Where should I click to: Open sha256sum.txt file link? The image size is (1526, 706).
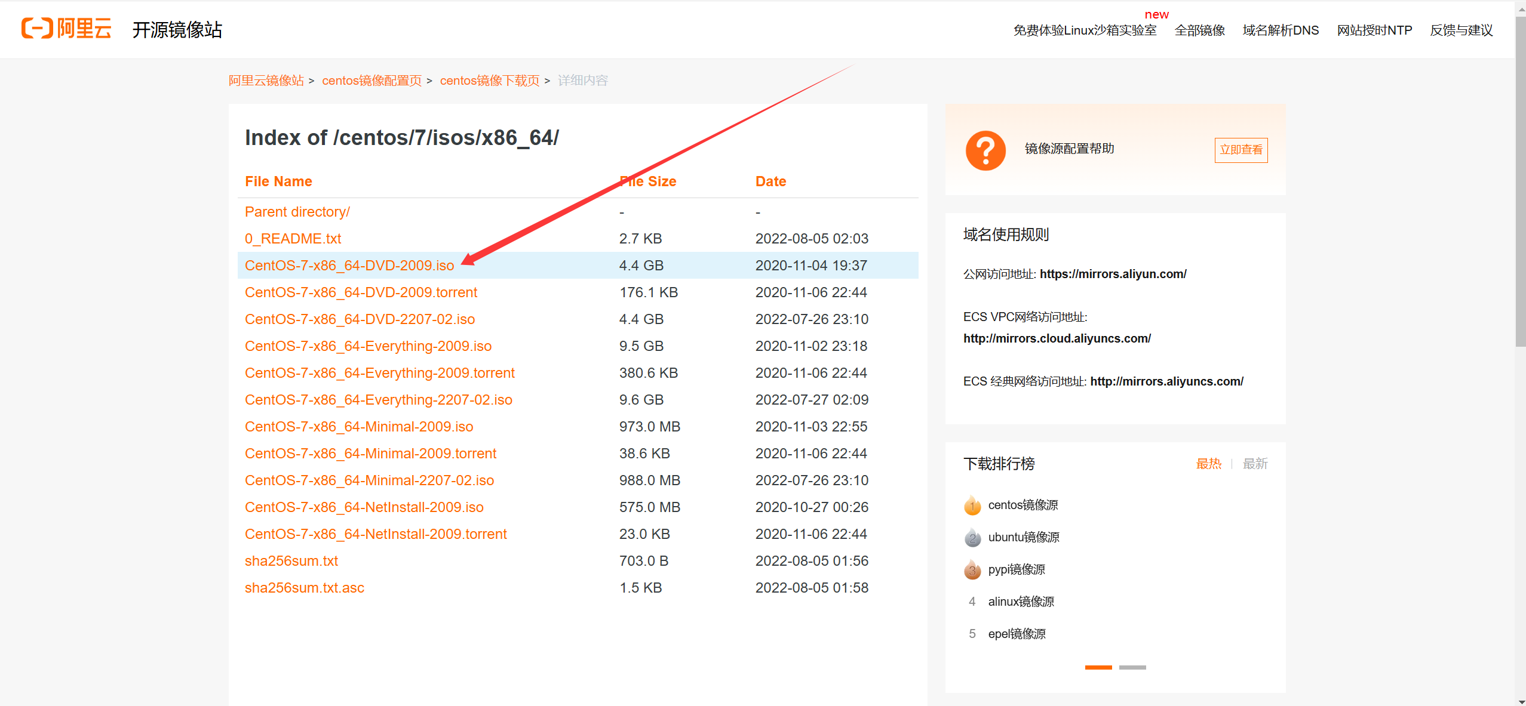pos(291,561)
